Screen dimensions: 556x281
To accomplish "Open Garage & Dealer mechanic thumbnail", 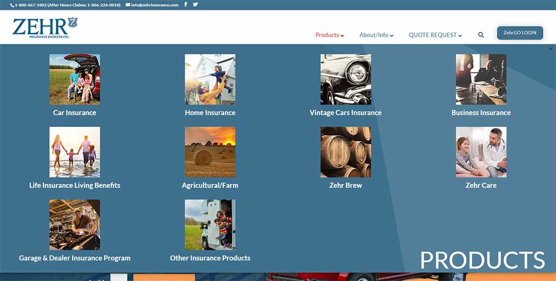I will (74, 225).
